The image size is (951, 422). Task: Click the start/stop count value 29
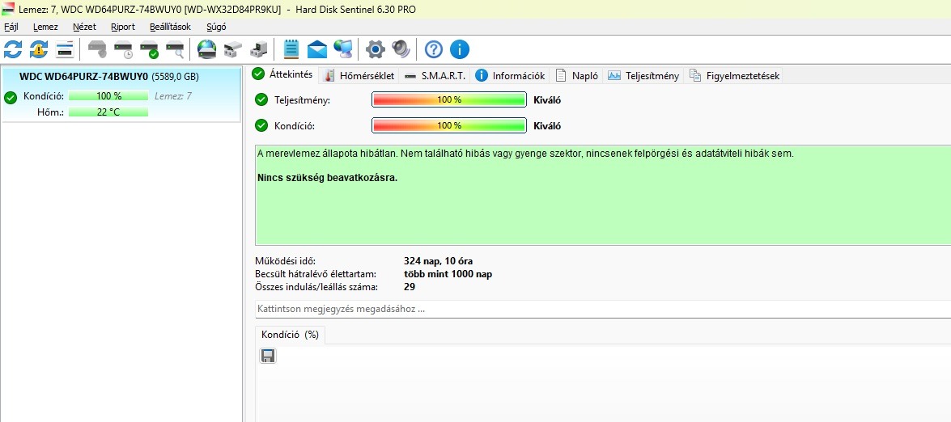tap(410, 287)
